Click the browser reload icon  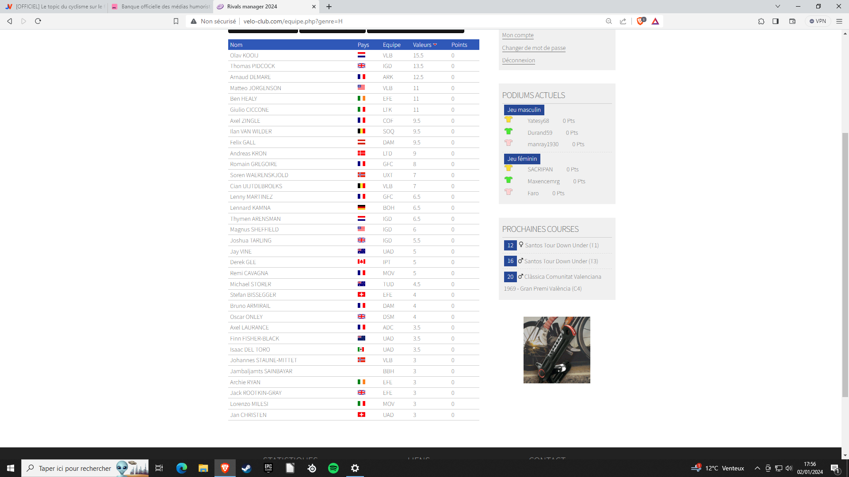(38, 21)
